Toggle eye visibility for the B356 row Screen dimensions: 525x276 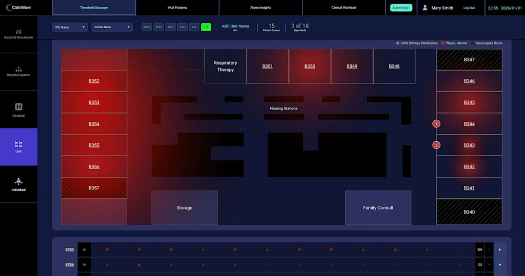coord(84,264)
